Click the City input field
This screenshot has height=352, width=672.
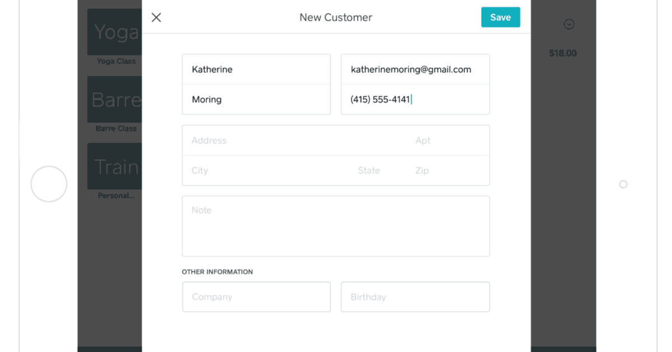(252, 170)
